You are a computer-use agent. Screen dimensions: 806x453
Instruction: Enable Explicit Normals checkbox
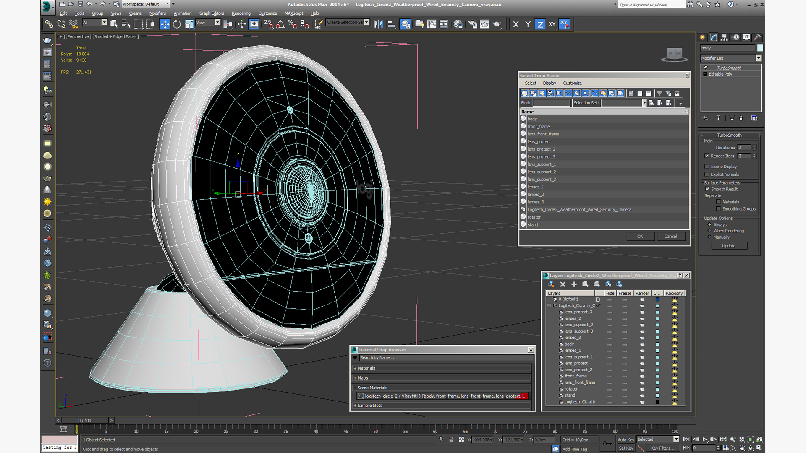point(707,174)
